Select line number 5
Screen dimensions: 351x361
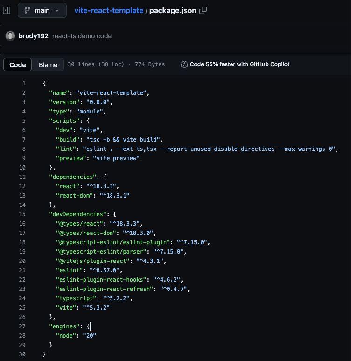pyautogui.click(x=24, y=121)
